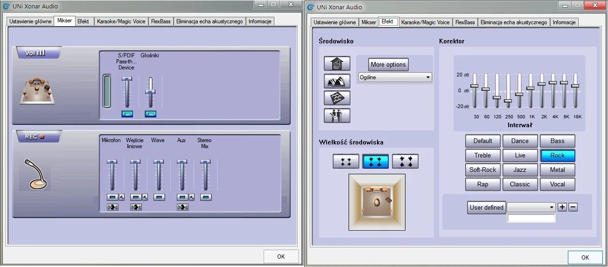The width and height of the screenshot is (608, 267).
Task: Click the speaker room picture in Vol panel
Action: (x=38, y=91)
